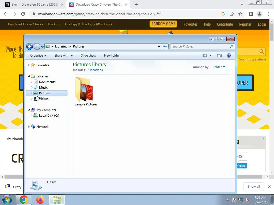
Task: Open Videos library in navigation pane
Action: click(x=44, y=99)
